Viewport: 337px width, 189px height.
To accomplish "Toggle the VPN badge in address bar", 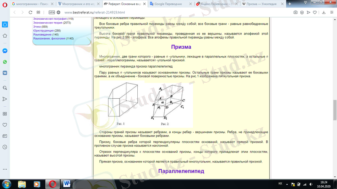I will click(51, 12).
